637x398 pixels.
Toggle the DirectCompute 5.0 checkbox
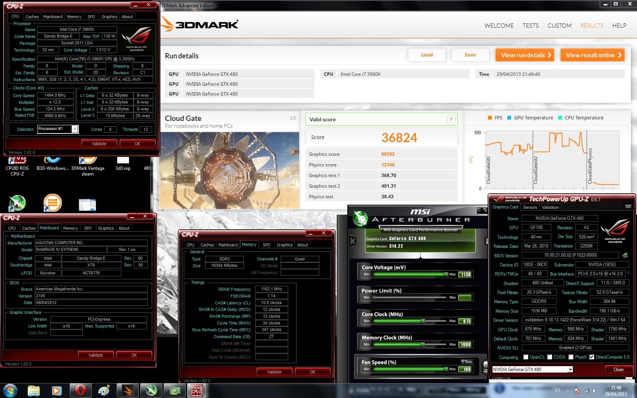pyautogui.click(x=591, y=357)
